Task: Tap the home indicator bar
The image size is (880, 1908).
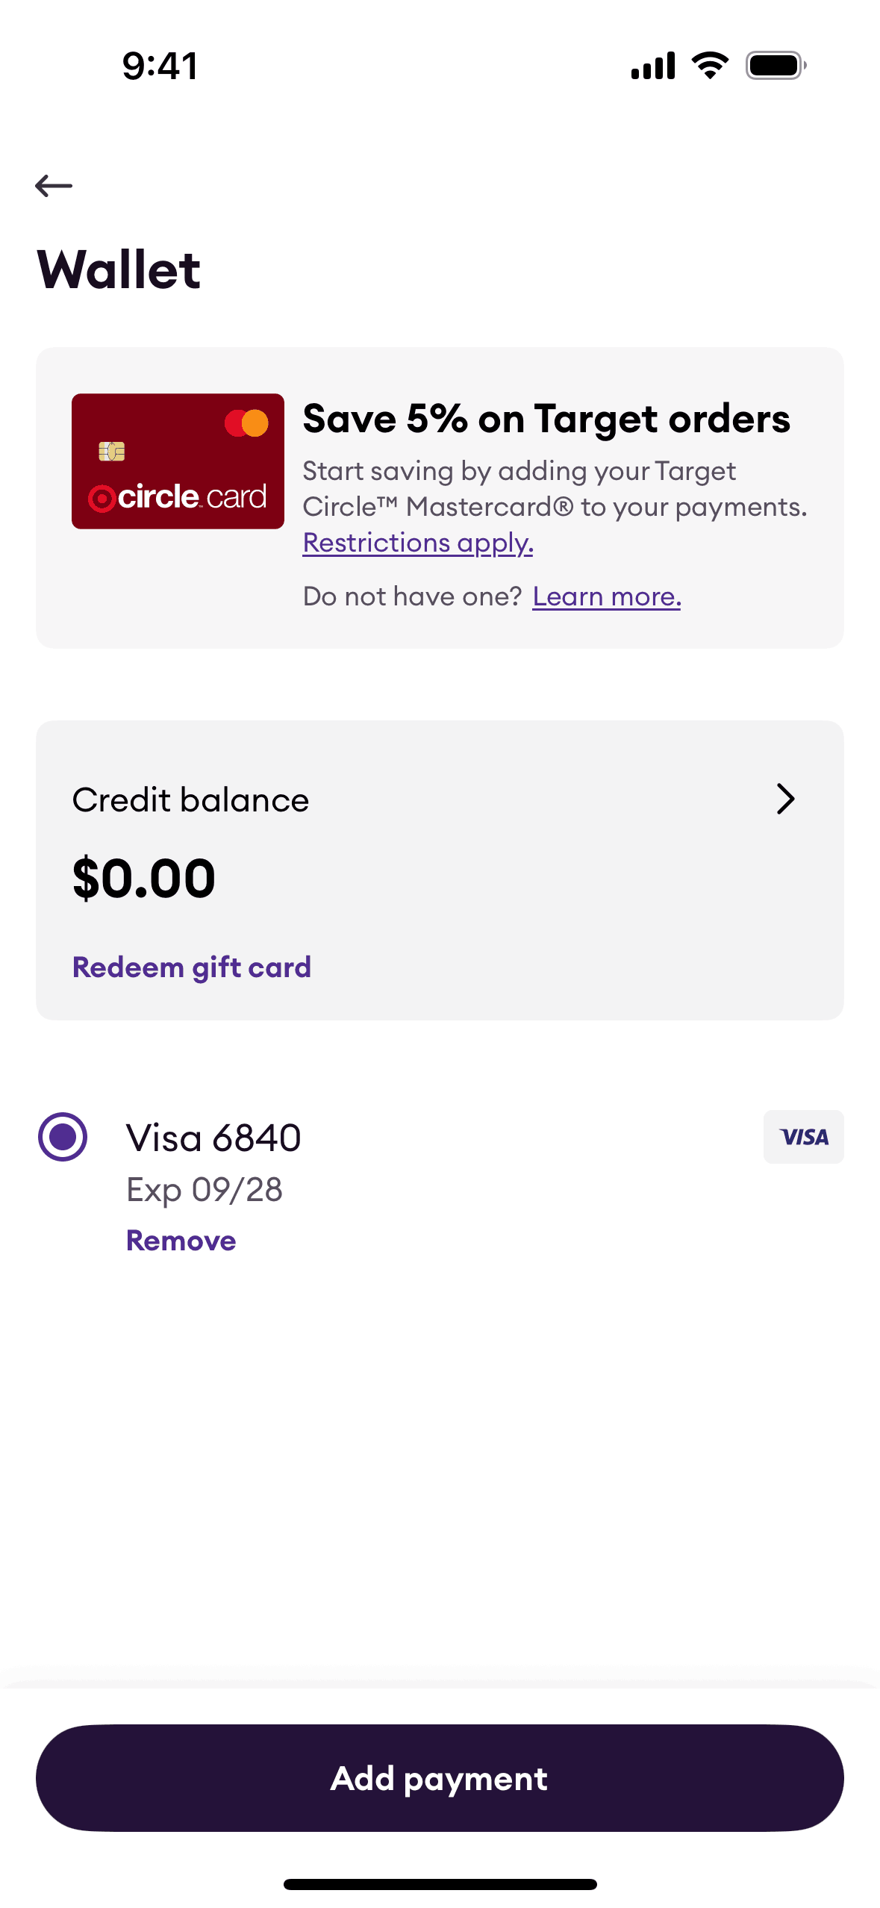Action: point(440,1884)
